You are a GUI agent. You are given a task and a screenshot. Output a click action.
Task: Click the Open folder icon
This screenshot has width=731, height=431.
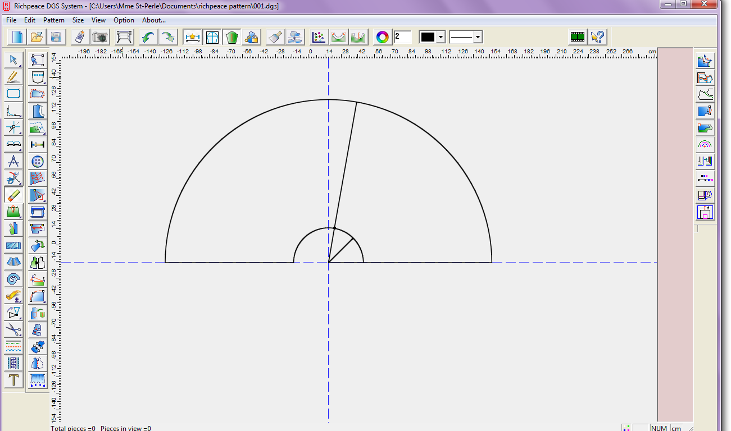[x=37, y=37]
